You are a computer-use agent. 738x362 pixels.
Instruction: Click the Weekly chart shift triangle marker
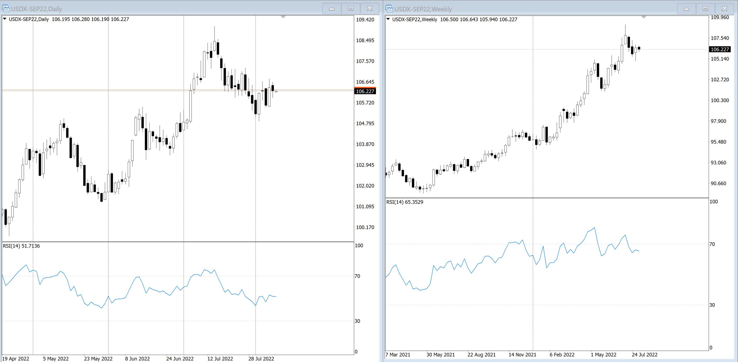644,17
